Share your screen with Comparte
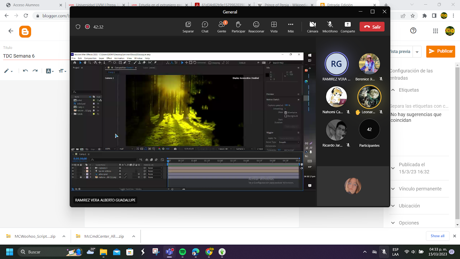The image size is (460, 259). (348, 27)
